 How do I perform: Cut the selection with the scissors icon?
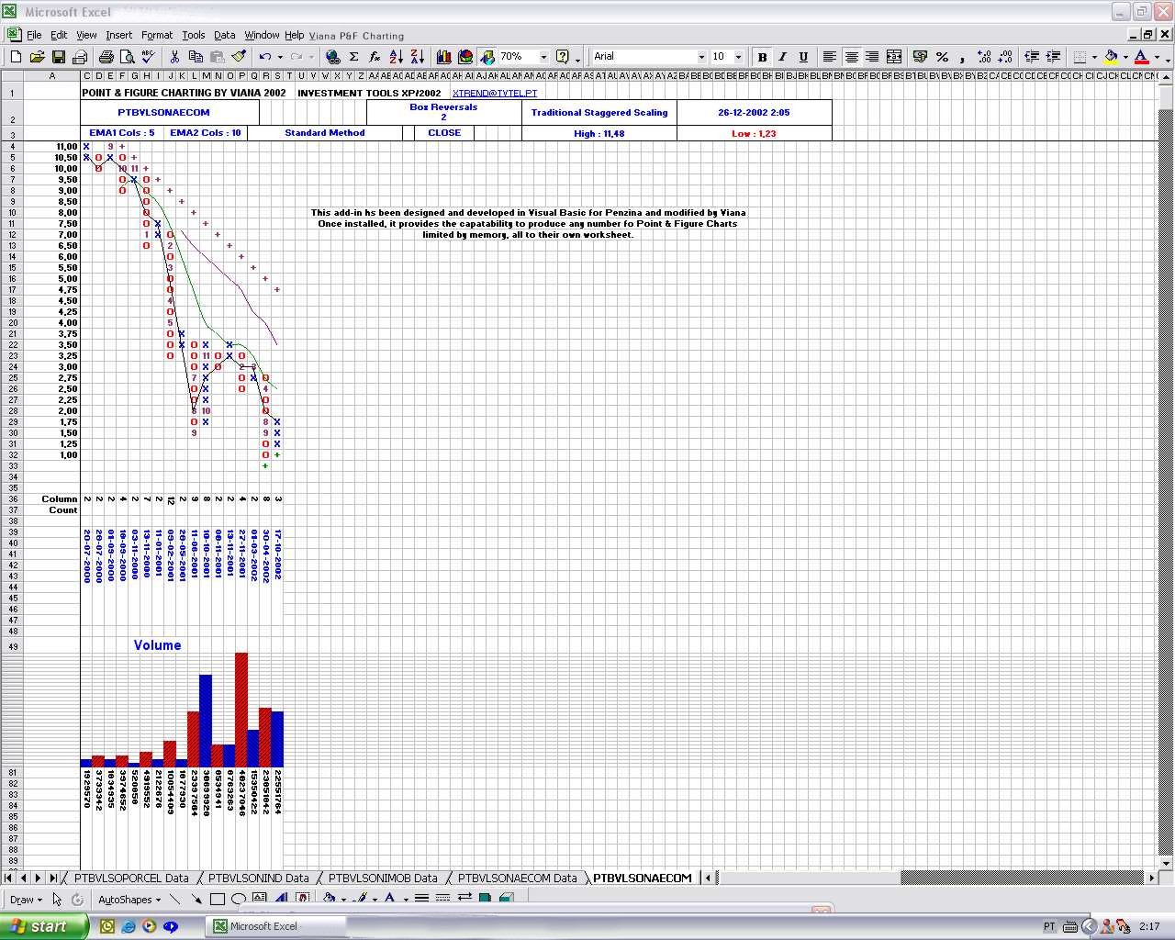pos(174,57)
